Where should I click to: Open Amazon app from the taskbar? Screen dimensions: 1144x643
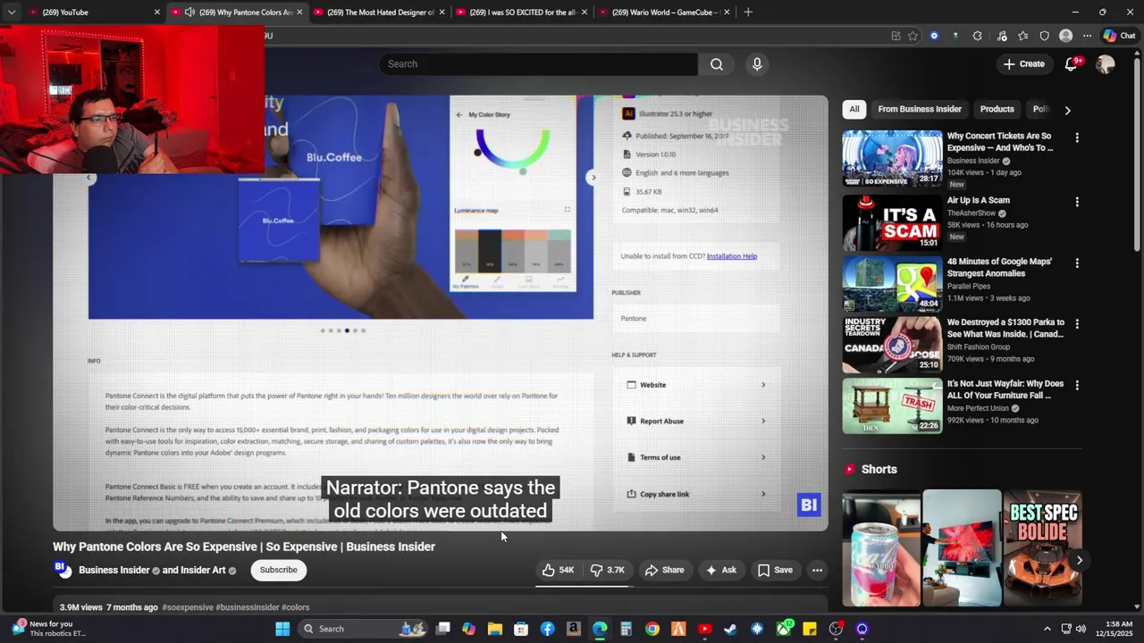574,629
